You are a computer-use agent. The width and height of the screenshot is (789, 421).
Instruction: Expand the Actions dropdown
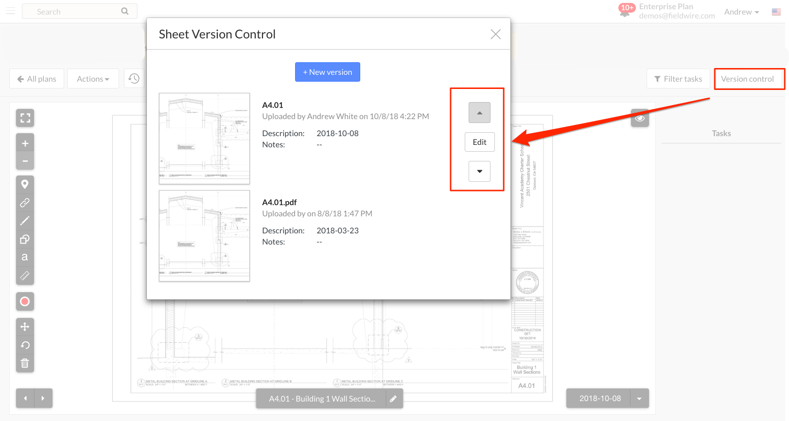tap(93, 79)
